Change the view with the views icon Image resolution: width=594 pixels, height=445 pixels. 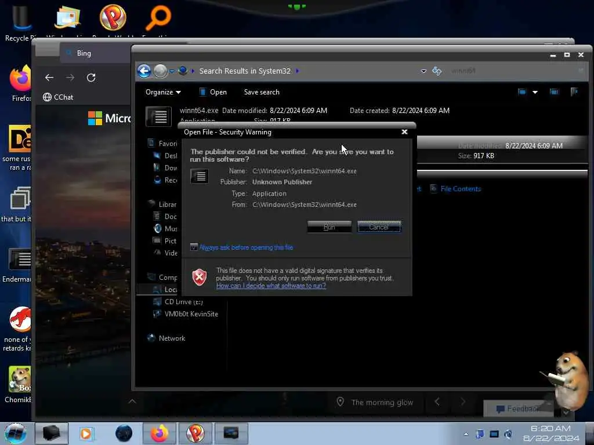click(x=522, y=92)
